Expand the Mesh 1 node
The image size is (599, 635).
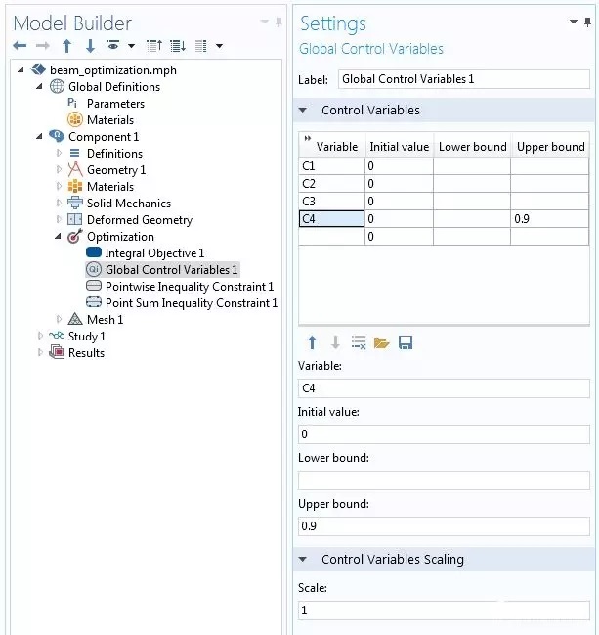point(59,319)
